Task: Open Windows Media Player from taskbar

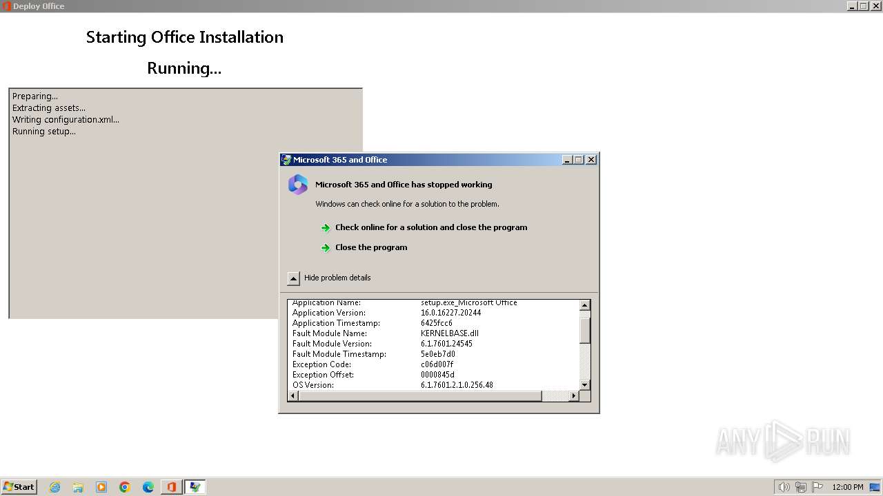Action: (101, 487)
